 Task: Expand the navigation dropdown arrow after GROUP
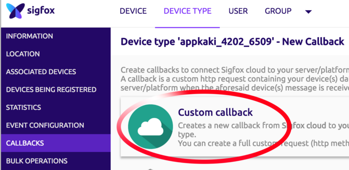[x=308, y=12]
